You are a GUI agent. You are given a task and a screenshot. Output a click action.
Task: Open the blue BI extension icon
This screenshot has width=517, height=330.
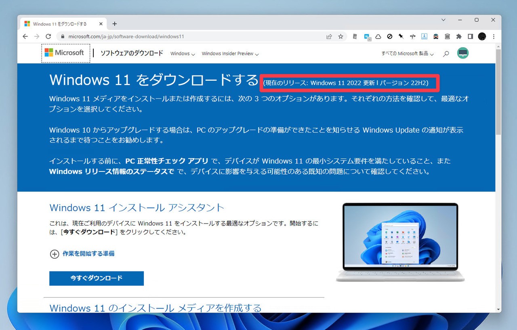pos(367,36)
